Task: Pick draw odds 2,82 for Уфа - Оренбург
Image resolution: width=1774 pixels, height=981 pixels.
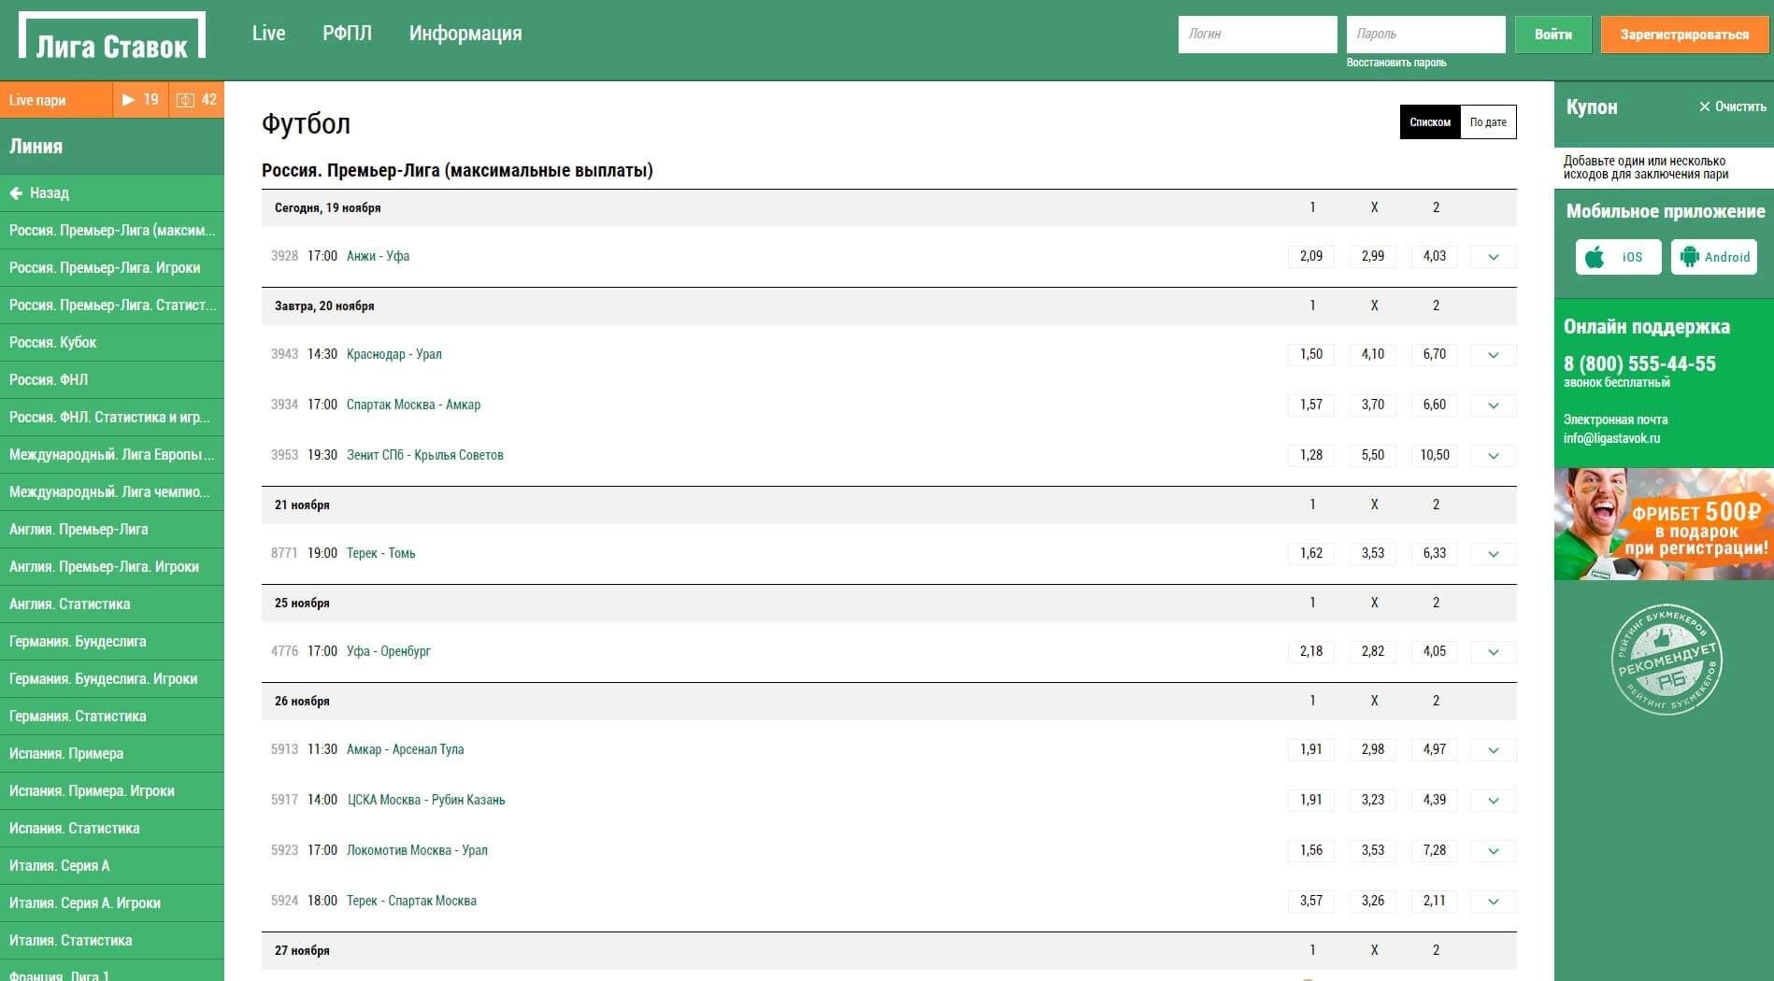Action: tap(1373, 651)
